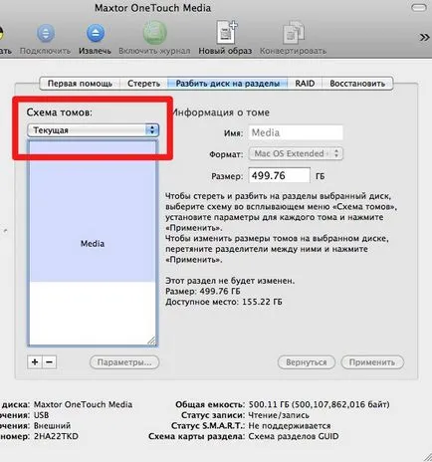432x462 pixels.
Task: Click the Параметры… button
Action: (x=124, y=362)
